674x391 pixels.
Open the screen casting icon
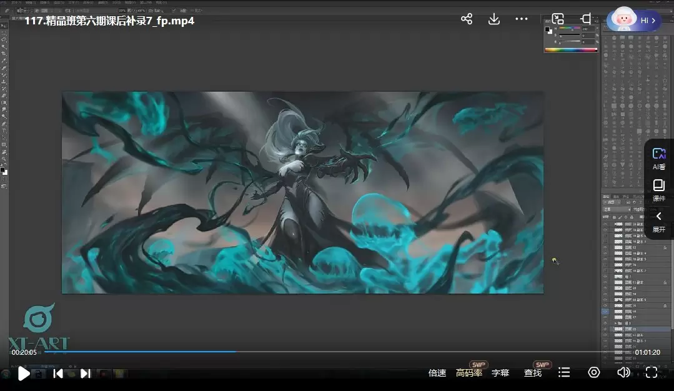click(x=585, y=19)
